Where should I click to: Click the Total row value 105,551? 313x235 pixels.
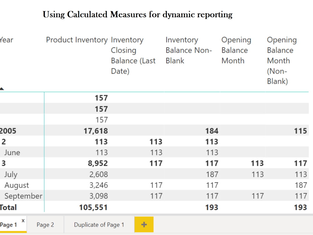pos(93,207)
